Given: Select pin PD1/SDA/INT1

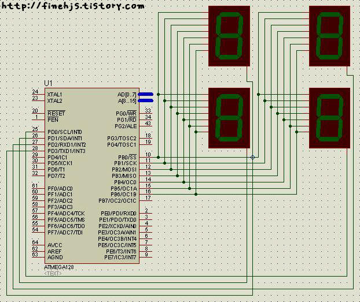Looking at the screenshot, I should [x=65, y=139].
